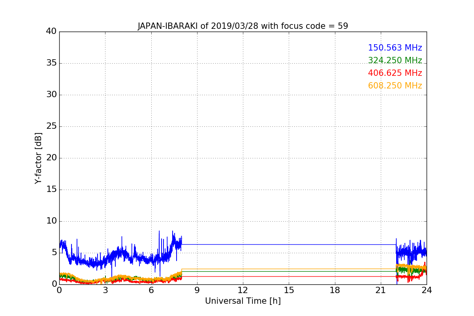The image size is (474, 316).
Task: Click the x-axis tick label 6
Action: 151,290
